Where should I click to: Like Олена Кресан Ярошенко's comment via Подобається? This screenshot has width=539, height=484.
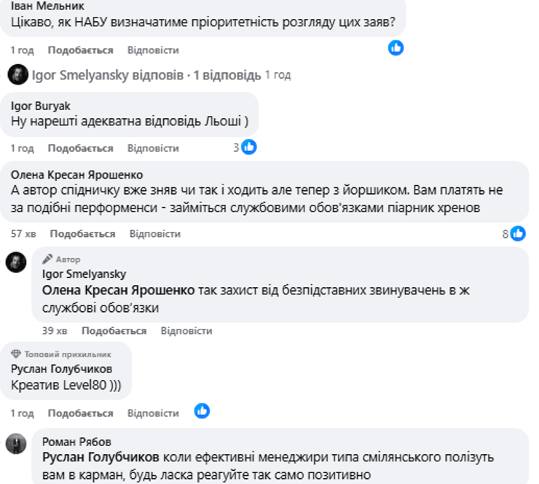coord(82,234)
